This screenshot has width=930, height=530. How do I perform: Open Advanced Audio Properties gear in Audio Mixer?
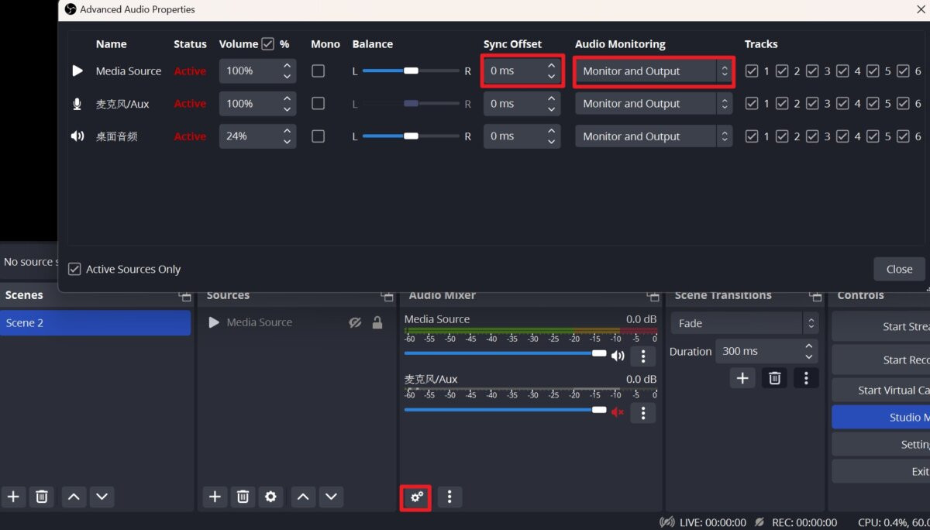click(415, 497)
